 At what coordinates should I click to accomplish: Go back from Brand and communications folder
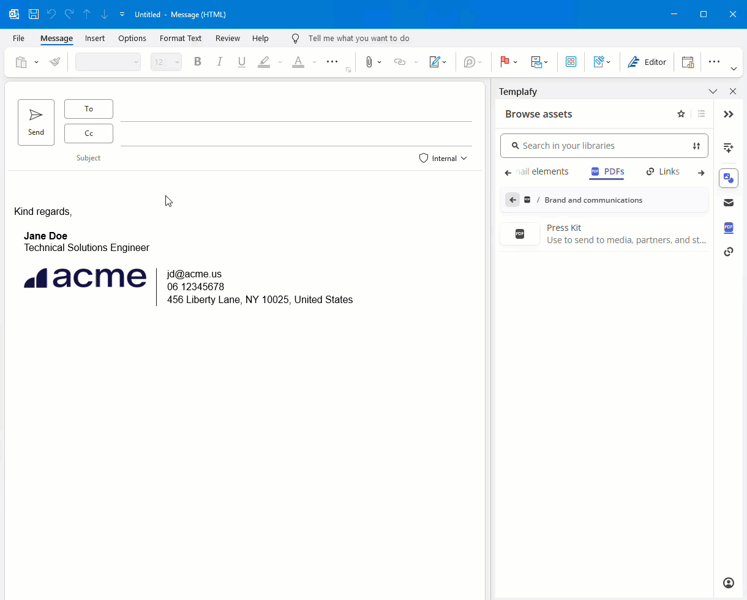[512, 200]
